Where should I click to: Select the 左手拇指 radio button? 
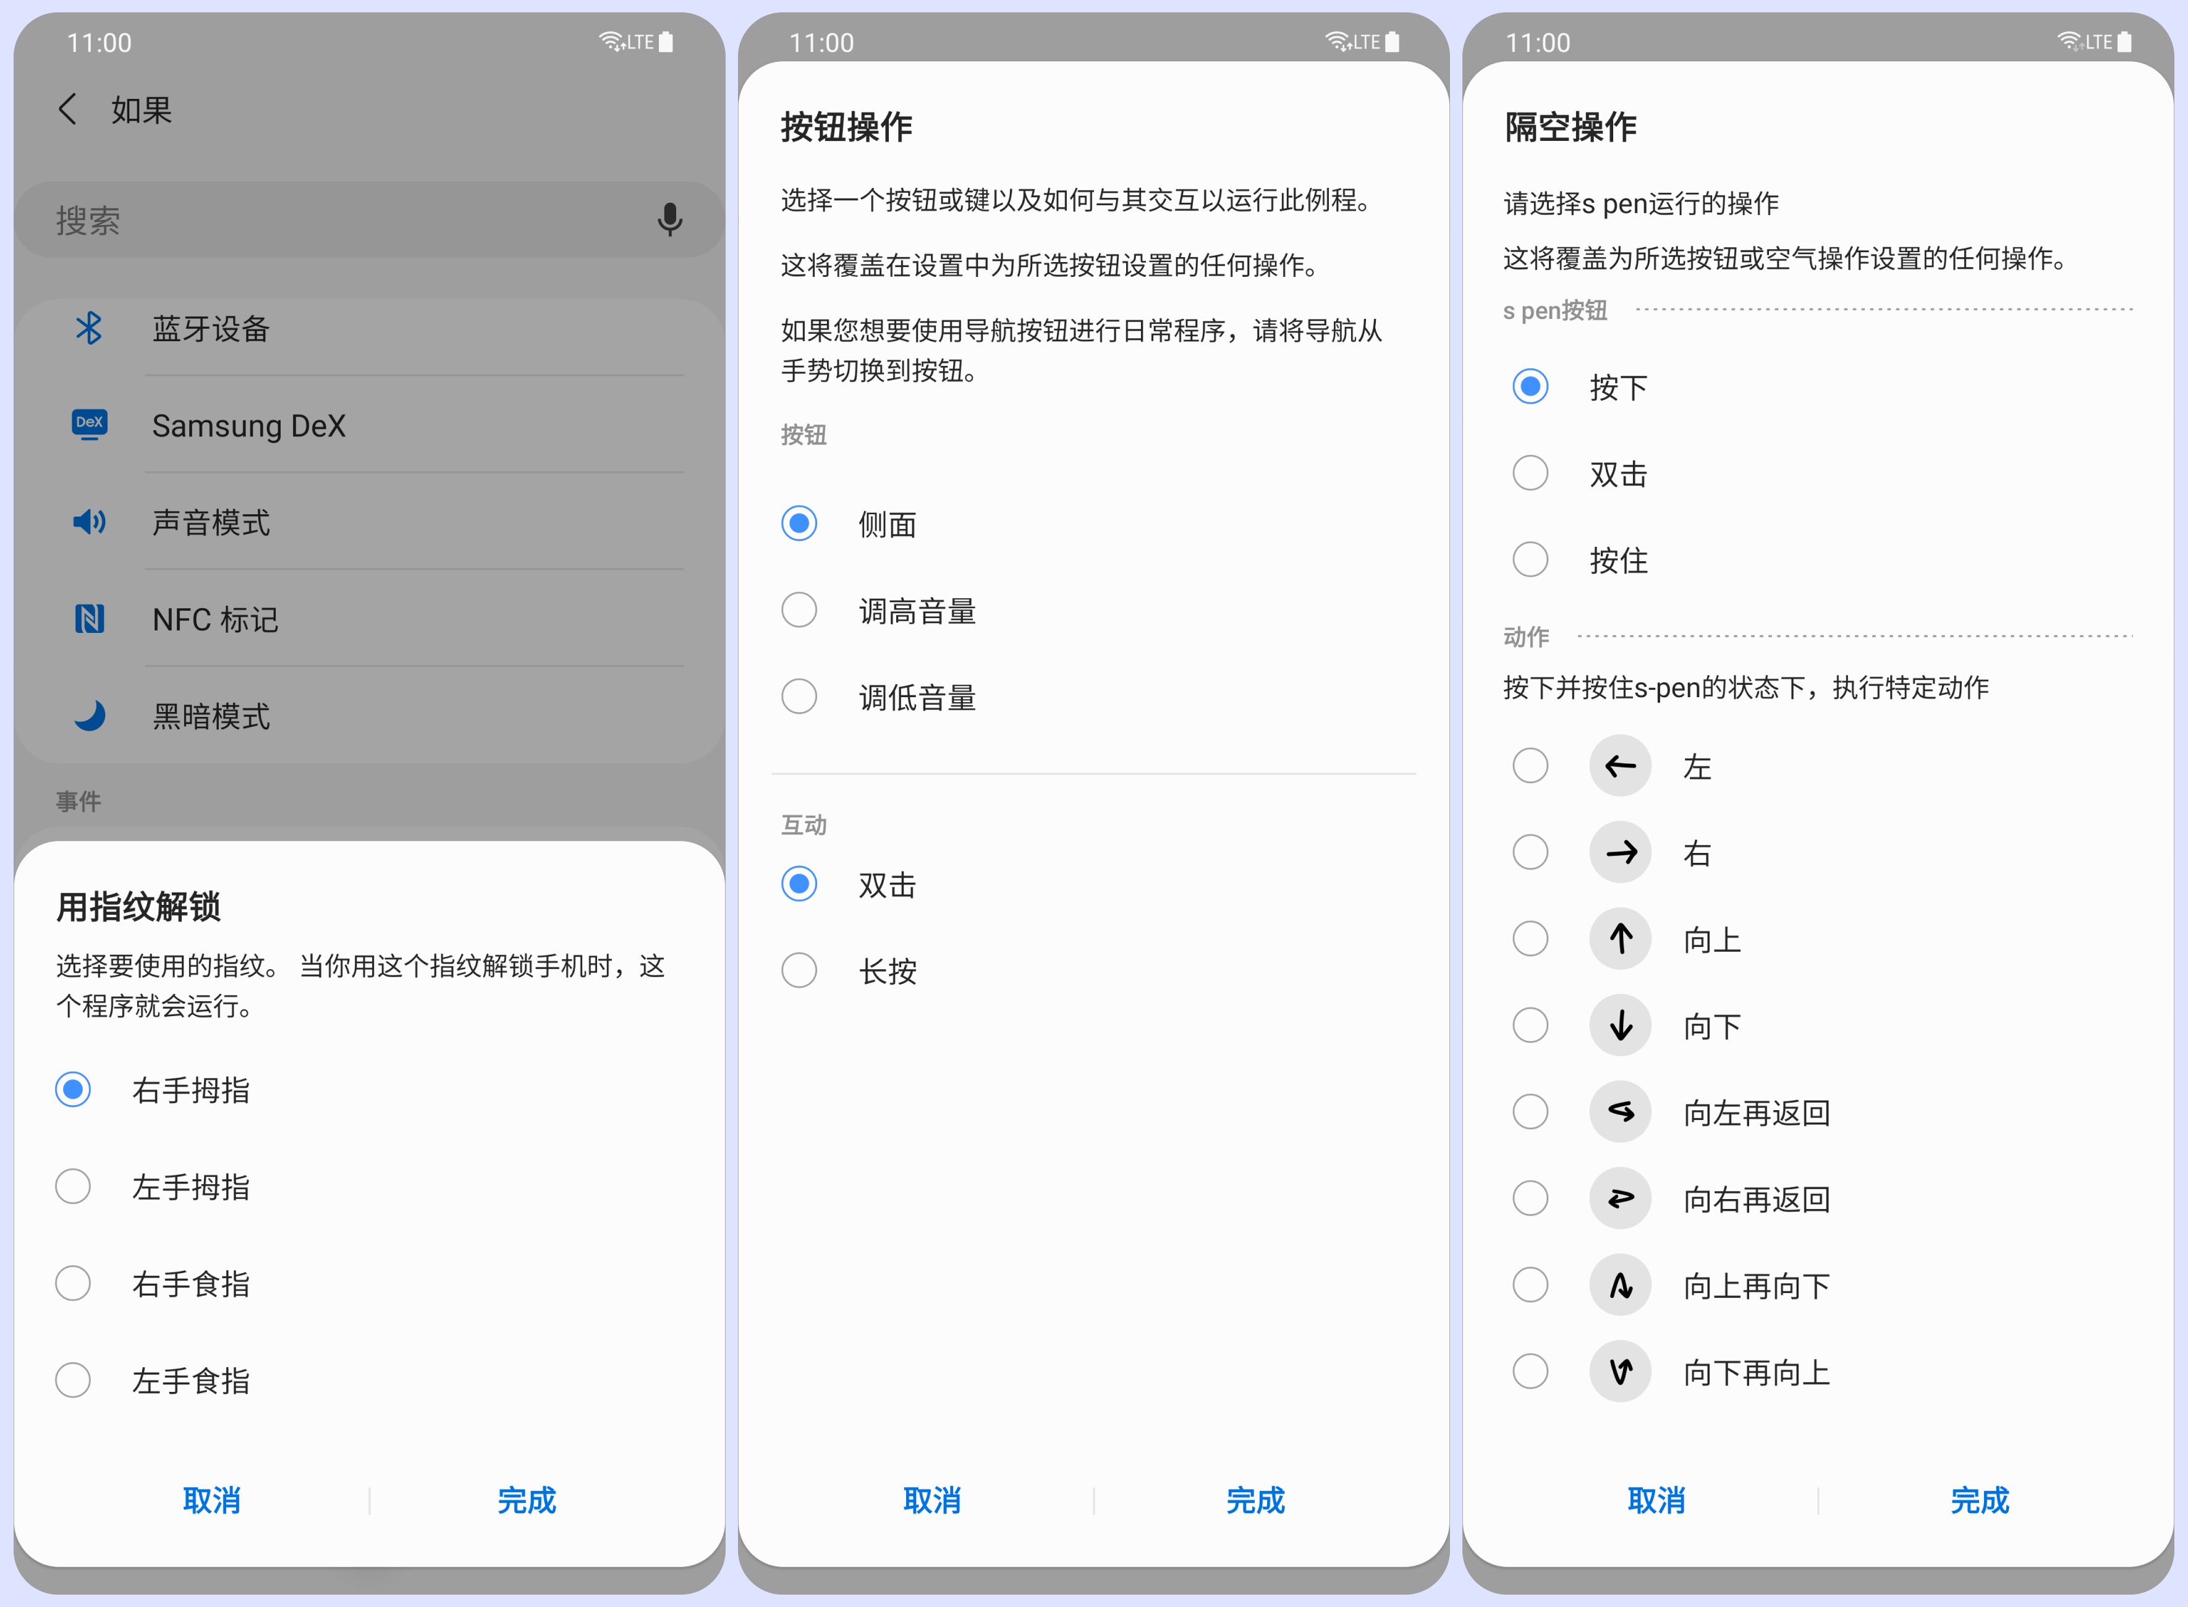tap(73, 1187)
